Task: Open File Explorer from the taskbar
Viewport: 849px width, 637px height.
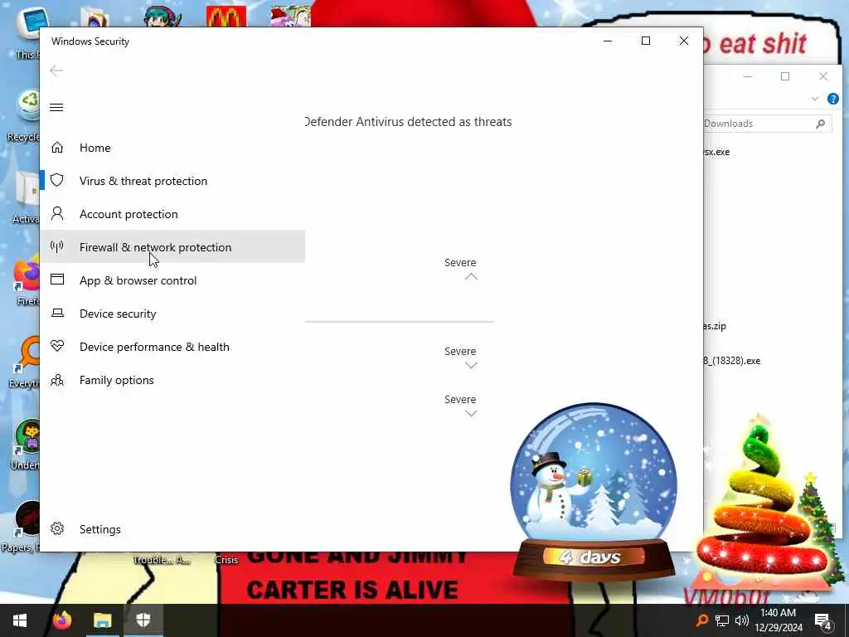Action: 102,620
